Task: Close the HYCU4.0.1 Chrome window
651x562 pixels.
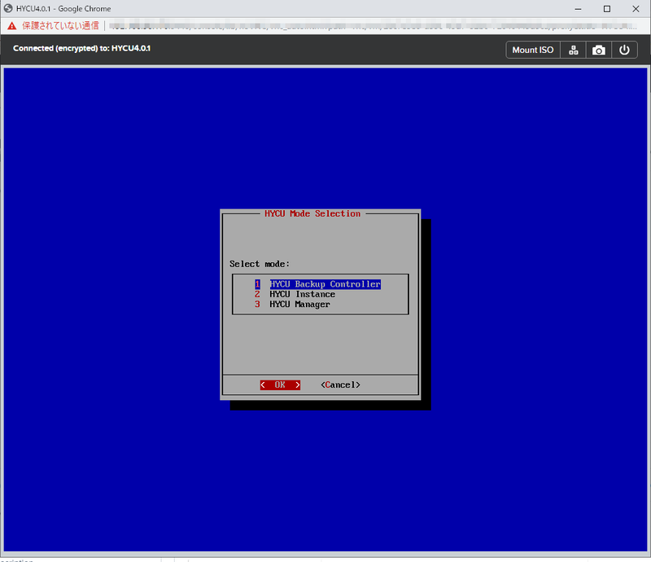Action: [x=636, y=9]
